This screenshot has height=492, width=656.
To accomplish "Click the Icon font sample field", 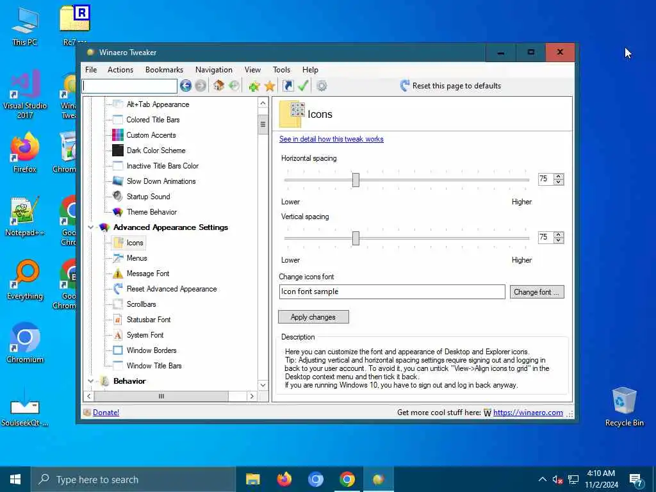I will (392, 291).
